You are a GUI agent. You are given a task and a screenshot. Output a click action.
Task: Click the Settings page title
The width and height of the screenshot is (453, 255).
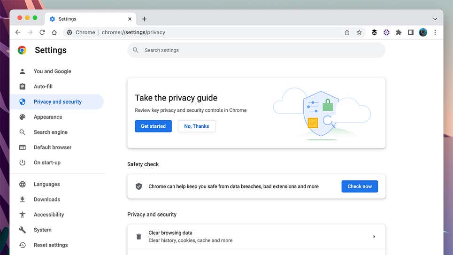pyautogui.click(x=51, y=50)
